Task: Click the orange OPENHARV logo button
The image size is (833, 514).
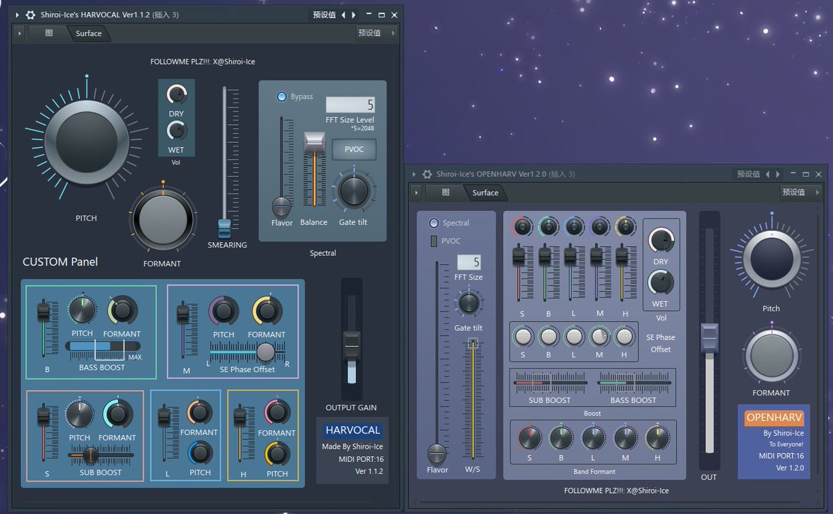Action: point(773,417)
